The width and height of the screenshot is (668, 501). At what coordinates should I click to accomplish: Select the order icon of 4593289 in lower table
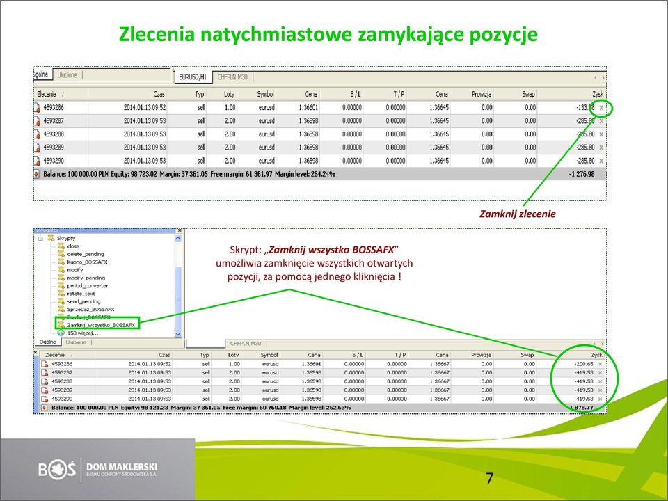tap(45, 390)
